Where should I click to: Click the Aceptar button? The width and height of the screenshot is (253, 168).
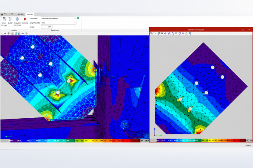(x=248, y=145)
